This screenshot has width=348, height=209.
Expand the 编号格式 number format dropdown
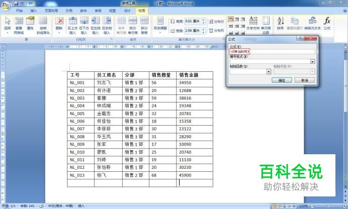312,61
